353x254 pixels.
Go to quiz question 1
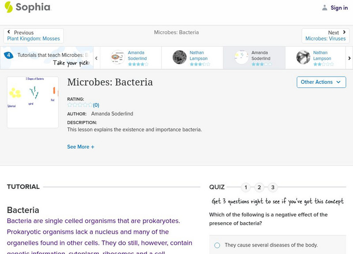pyautogui.click(x=246, y=187)
